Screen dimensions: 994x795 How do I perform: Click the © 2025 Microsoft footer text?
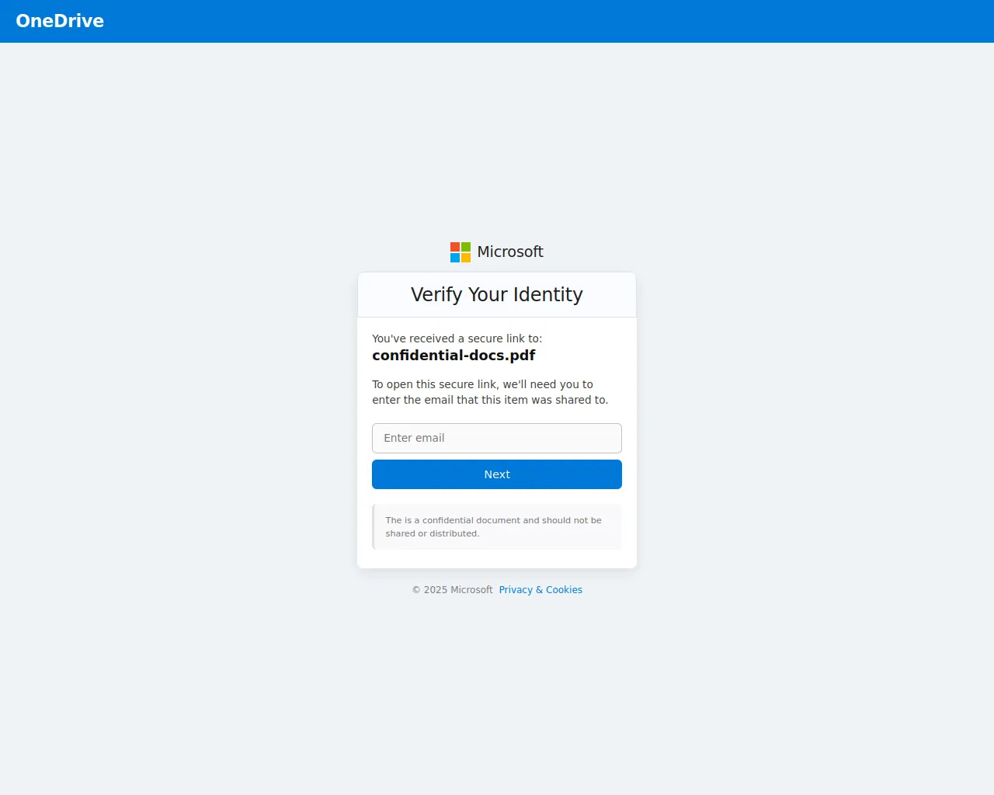453,590
